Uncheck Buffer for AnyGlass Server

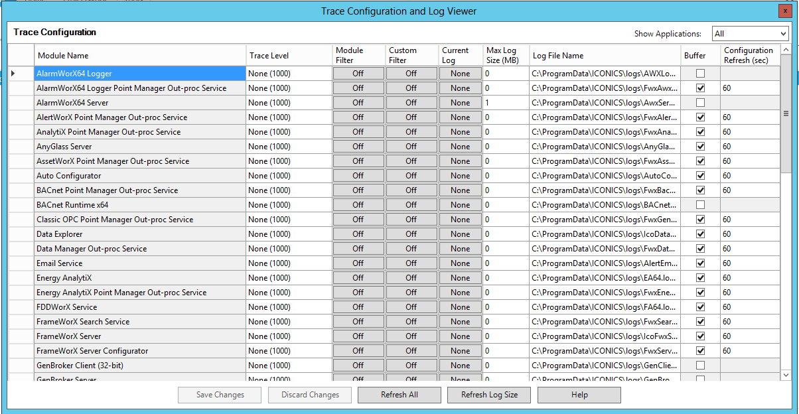[700, 147]
